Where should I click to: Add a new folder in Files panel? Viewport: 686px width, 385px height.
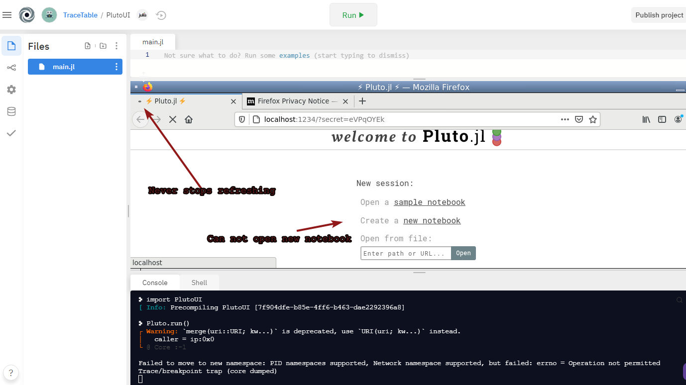pyautogui.click(x=103, y=46)
